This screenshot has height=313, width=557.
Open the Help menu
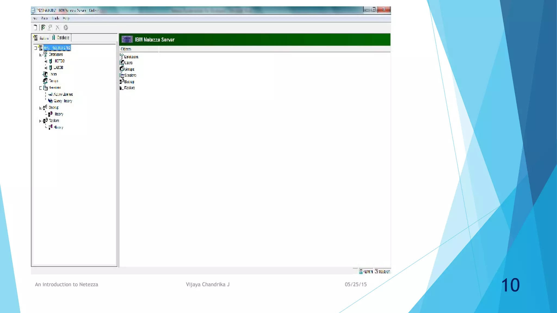(x=66, y=18)
